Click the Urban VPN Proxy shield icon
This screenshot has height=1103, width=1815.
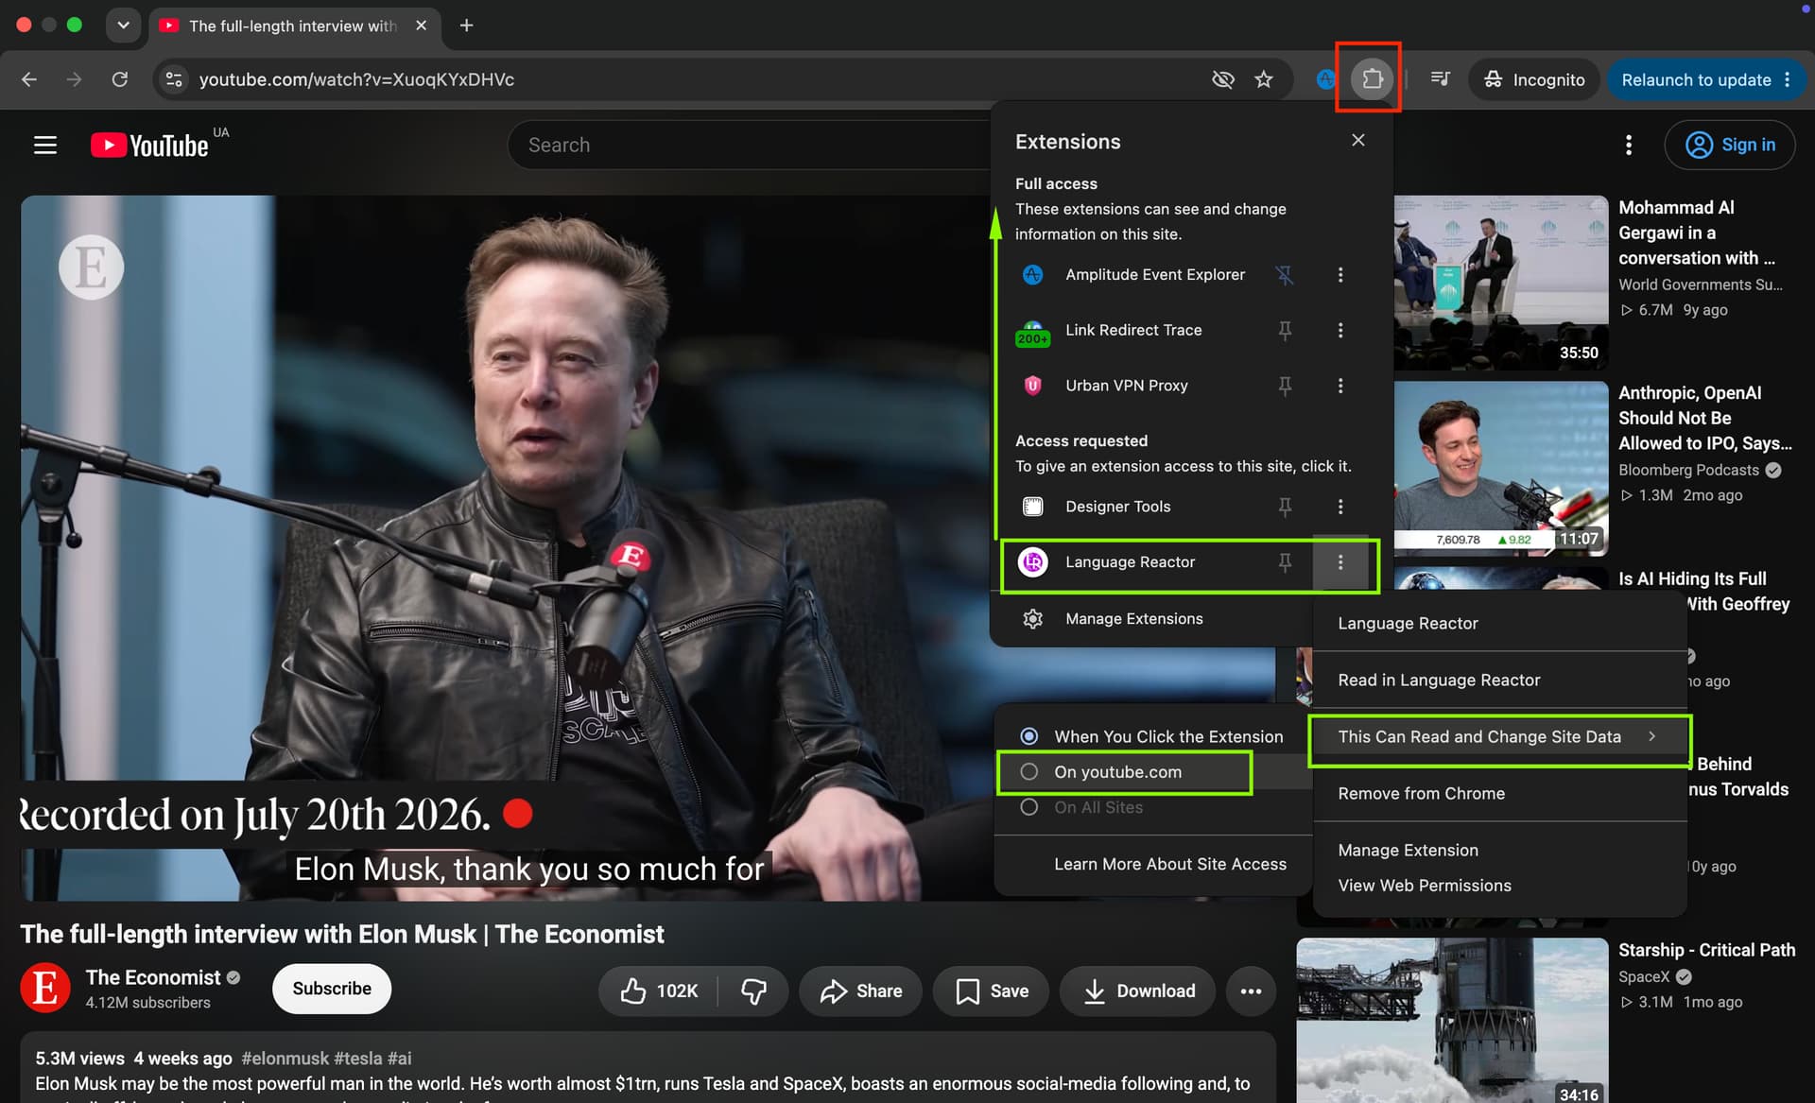(x=1032, y=386)
